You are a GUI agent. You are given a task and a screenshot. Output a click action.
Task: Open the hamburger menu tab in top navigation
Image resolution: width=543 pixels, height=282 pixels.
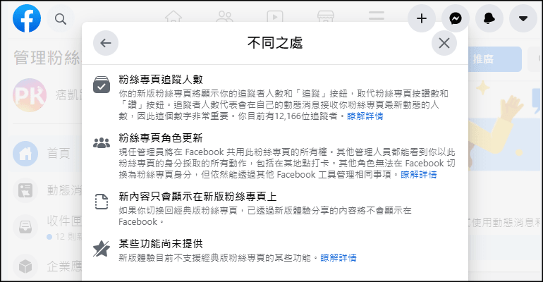(377, 16)
